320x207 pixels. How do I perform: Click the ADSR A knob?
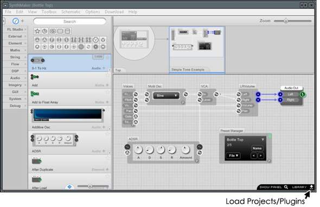[138, 150]
